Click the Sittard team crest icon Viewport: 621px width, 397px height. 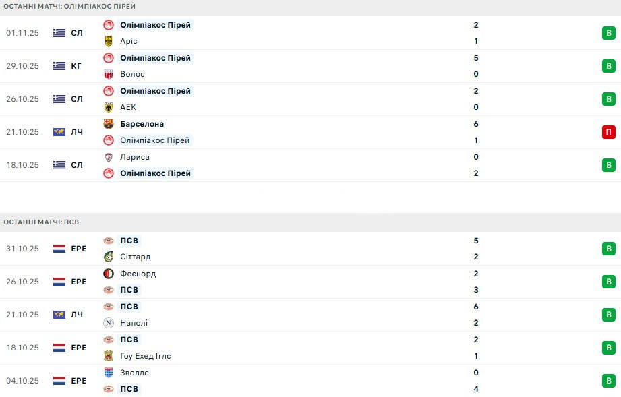coord(108,257)
